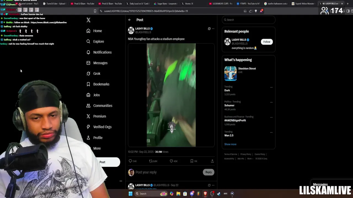The width and height of the screenshot is (353, 198).
Task: Open the Privacy Policy link
Action: coord(246,154)
